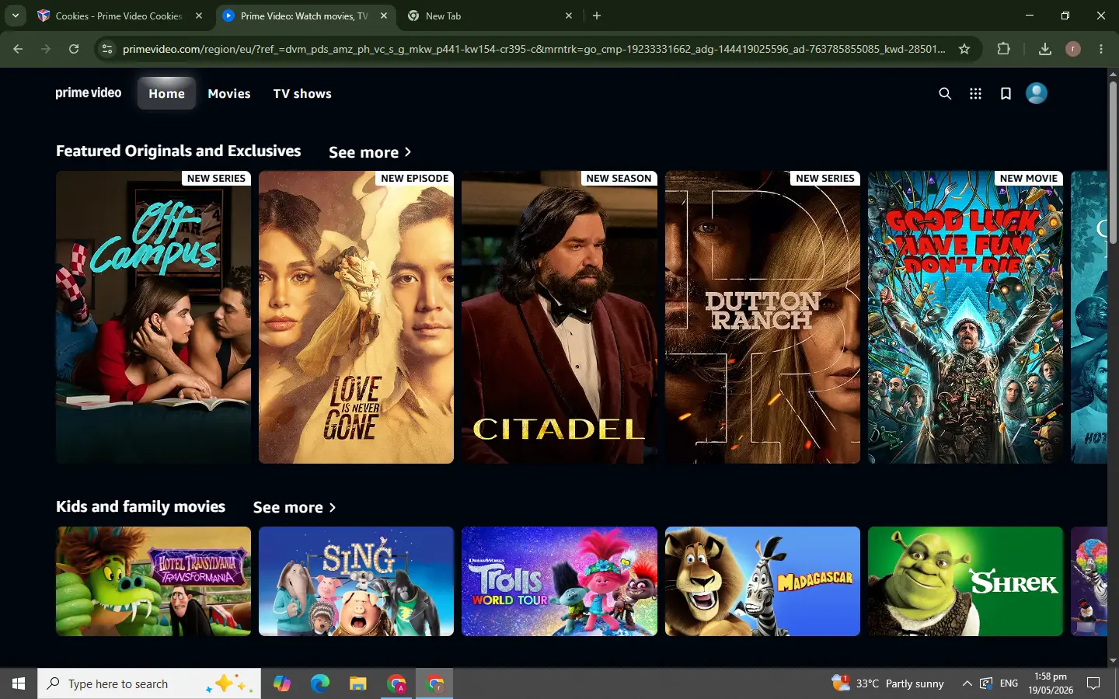
Task: Open Good Luck Have Fun Don't Die poster
Action: [965, 317]
